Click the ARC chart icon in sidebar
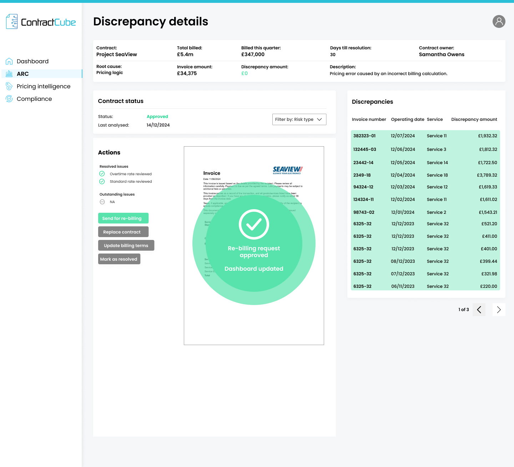 click(x=9, y=74)
